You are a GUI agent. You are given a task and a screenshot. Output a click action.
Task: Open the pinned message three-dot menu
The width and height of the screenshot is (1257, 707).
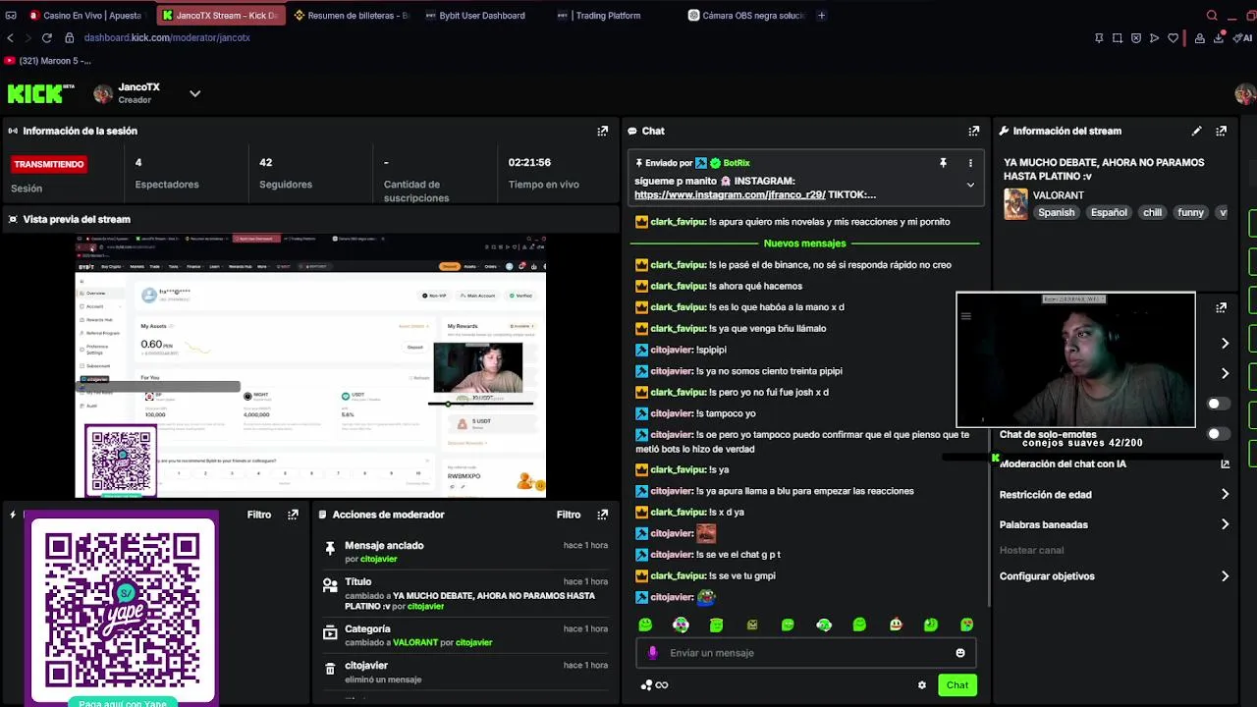tap(970, 163)
